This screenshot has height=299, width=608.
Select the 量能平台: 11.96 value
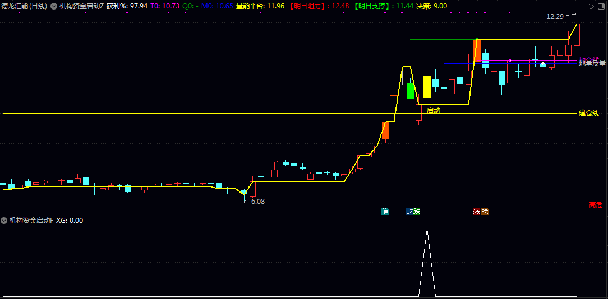click(260, 6)
